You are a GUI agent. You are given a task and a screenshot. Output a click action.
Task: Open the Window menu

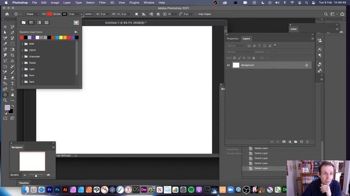[x=149, y=3]
